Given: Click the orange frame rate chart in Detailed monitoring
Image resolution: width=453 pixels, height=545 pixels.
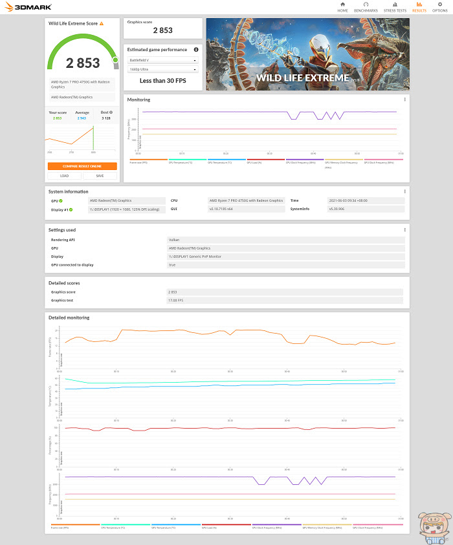Looking at the screenshot, I should point(230,348).
